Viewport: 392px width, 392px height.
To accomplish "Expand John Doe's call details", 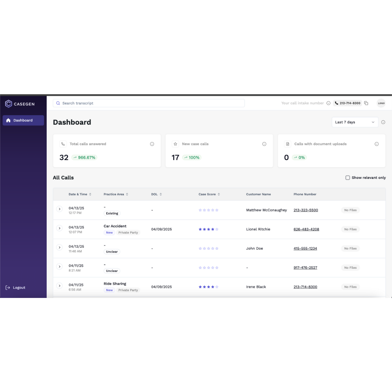I will point(60,247).
